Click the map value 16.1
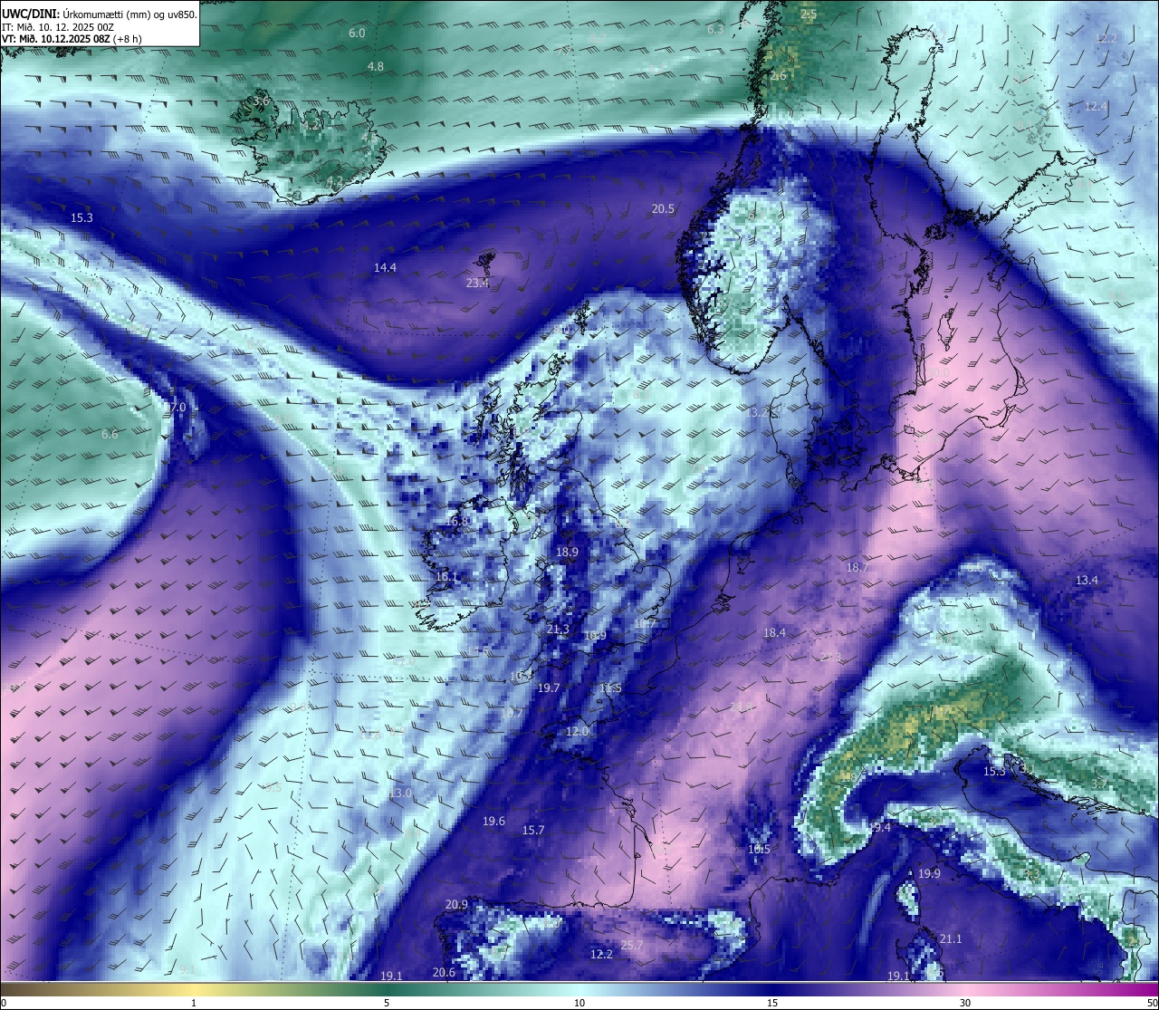Viewport: 1159px width, 1010px height. (x=447, y=577)
